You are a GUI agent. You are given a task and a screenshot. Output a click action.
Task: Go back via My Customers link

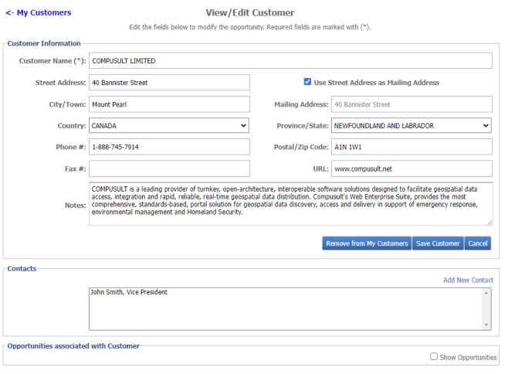39,12
